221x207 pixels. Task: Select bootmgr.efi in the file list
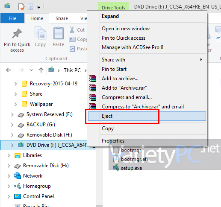coord(134,159)
